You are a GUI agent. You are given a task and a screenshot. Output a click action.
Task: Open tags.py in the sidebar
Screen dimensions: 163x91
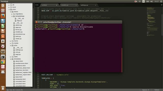[x=19, y=21]
